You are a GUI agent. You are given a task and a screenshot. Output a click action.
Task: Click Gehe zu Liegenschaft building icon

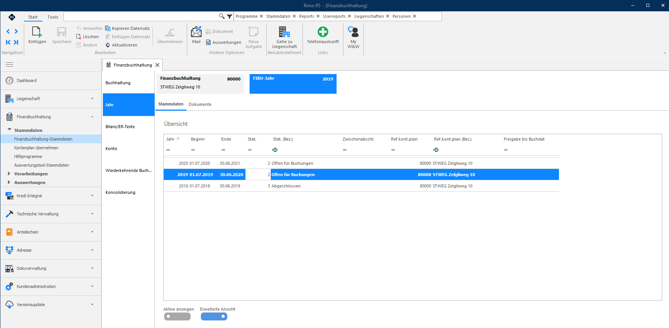coord(284,32)
